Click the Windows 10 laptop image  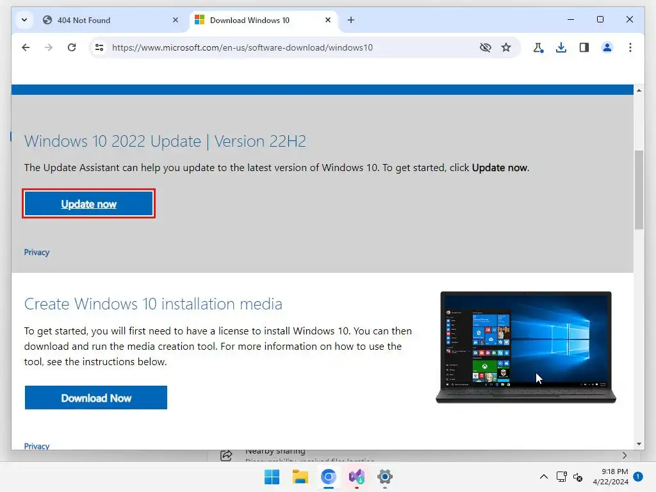526,347
